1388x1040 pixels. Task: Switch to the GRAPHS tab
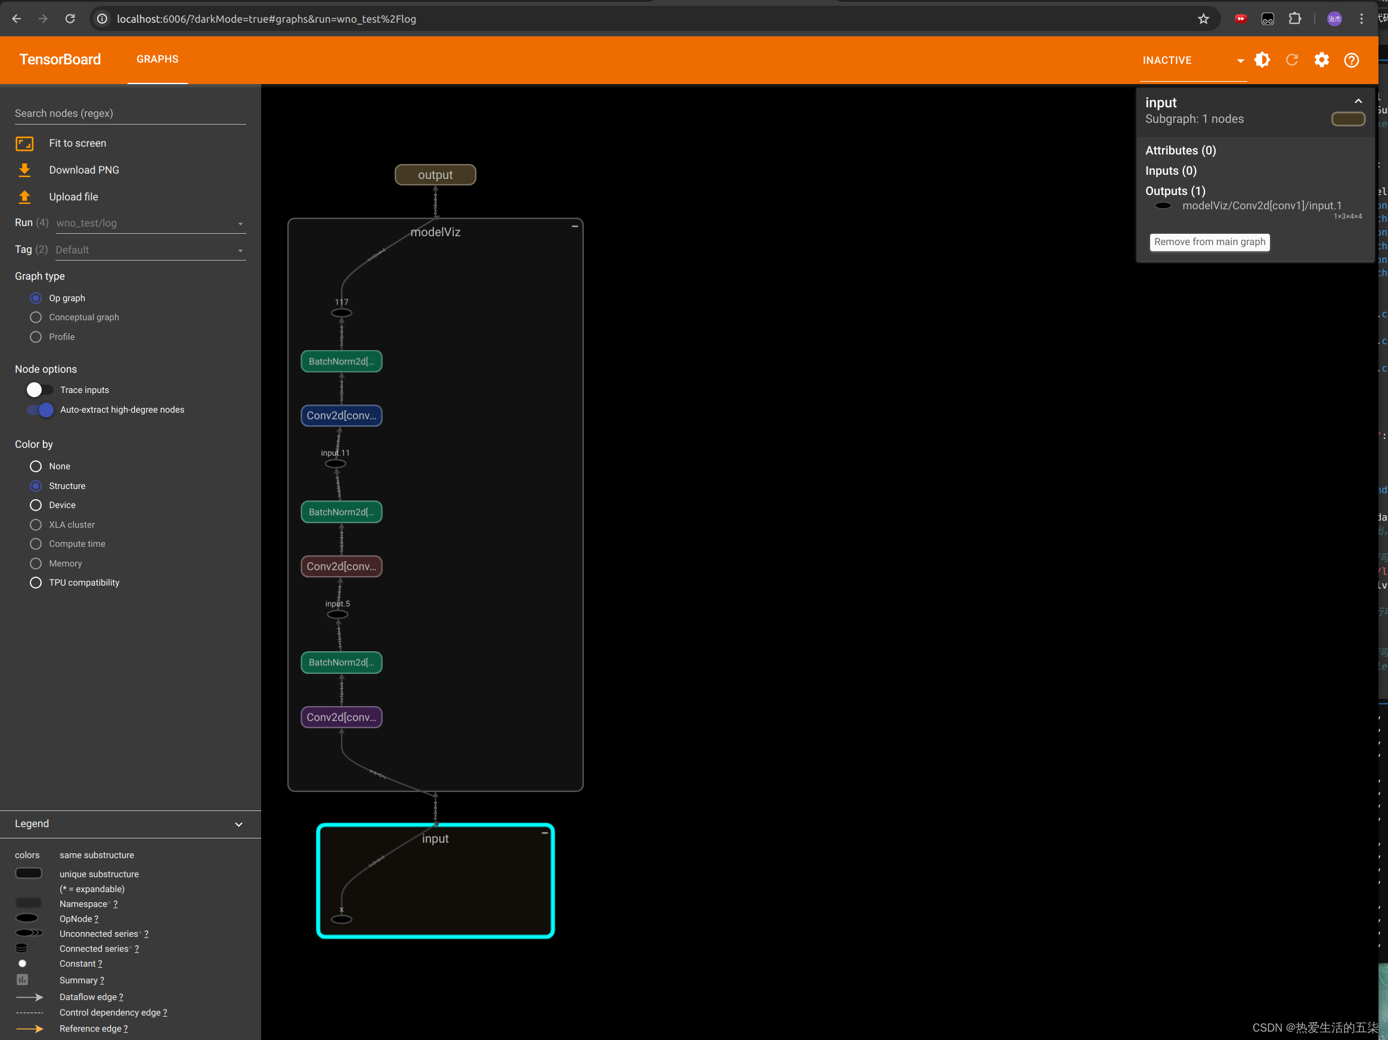pos(157,60)
